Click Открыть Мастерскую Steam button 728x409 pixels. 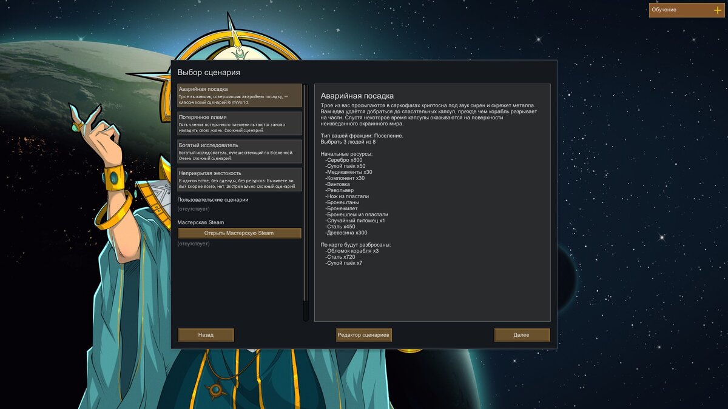click(x=239, y=233)
